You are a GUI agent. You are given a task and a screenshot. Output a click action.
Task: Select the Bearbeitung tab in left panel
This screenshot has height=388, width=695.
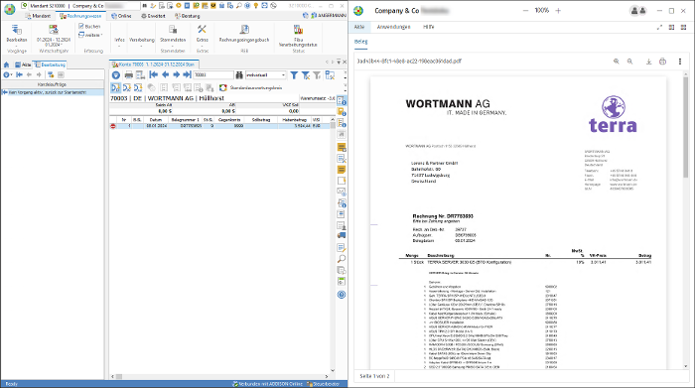pos(50,65)
